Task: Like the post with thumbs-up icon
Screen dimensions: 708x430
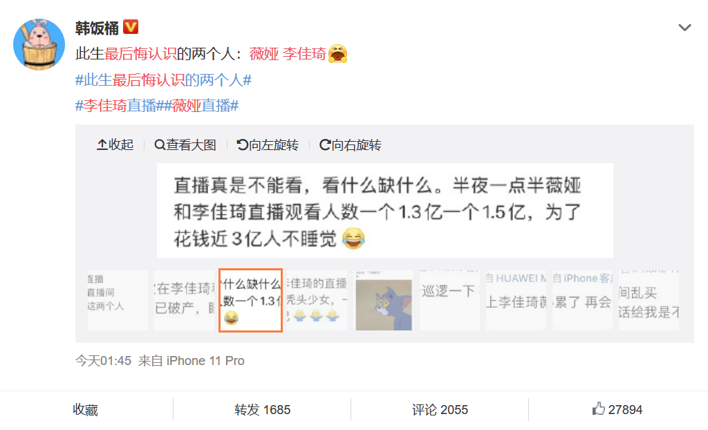Action: 617,409
